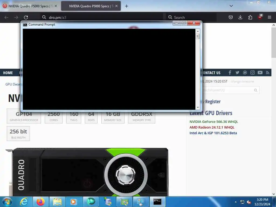Screen dimensions: 276x207
Task: Show hidden tray icons arrow
Action: coord(236,202)
